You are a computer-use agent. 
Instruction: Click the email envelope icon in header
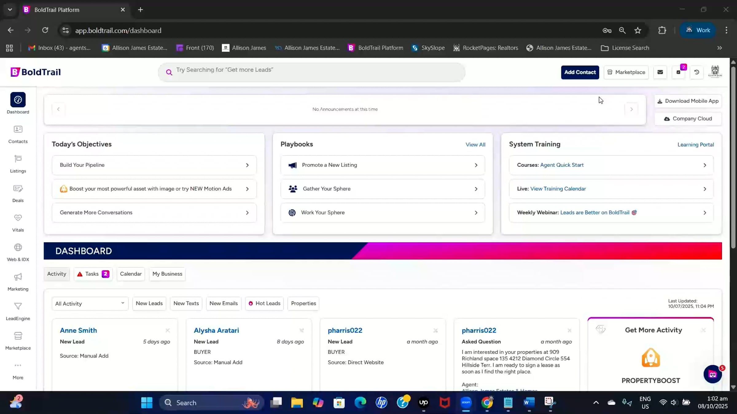click(660, 72)
